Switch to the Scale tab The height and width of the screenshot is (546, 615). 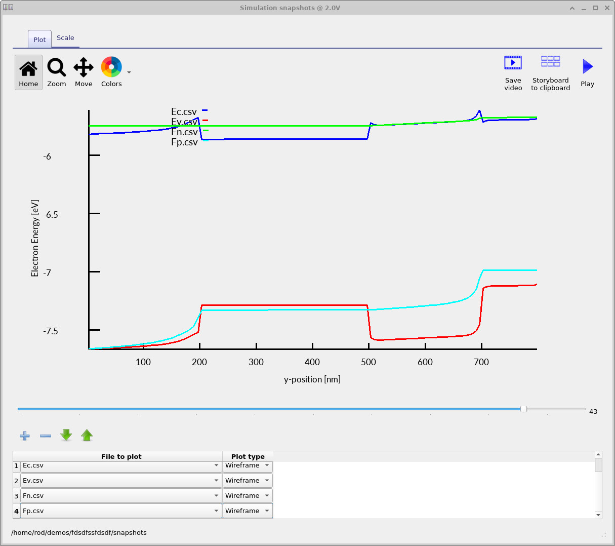(65, 38)
